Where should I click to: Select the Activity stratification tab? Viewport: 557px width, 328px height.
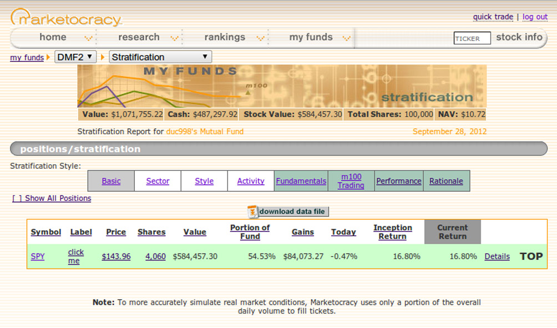point(251,181)
